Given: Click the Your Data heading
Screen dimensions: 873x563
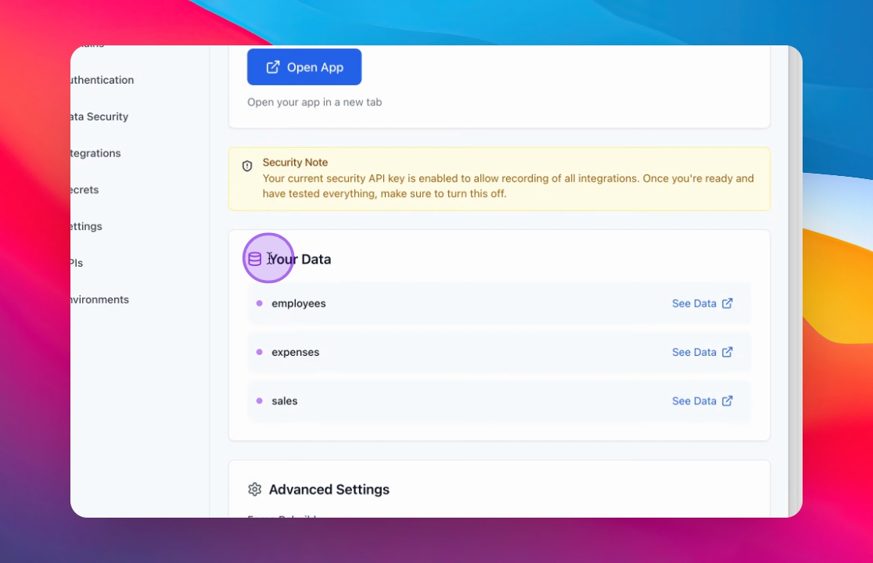Looking at the screenshot, I should (300, 260).
